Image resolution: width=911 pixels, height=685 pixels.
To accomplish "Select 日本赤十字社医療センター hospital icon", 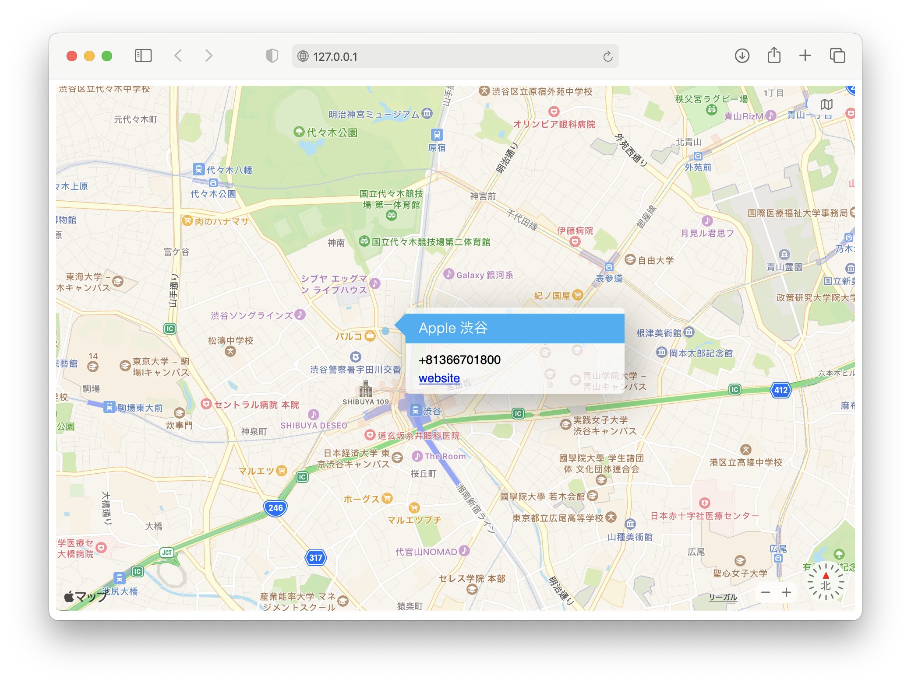I will [704, 503].
